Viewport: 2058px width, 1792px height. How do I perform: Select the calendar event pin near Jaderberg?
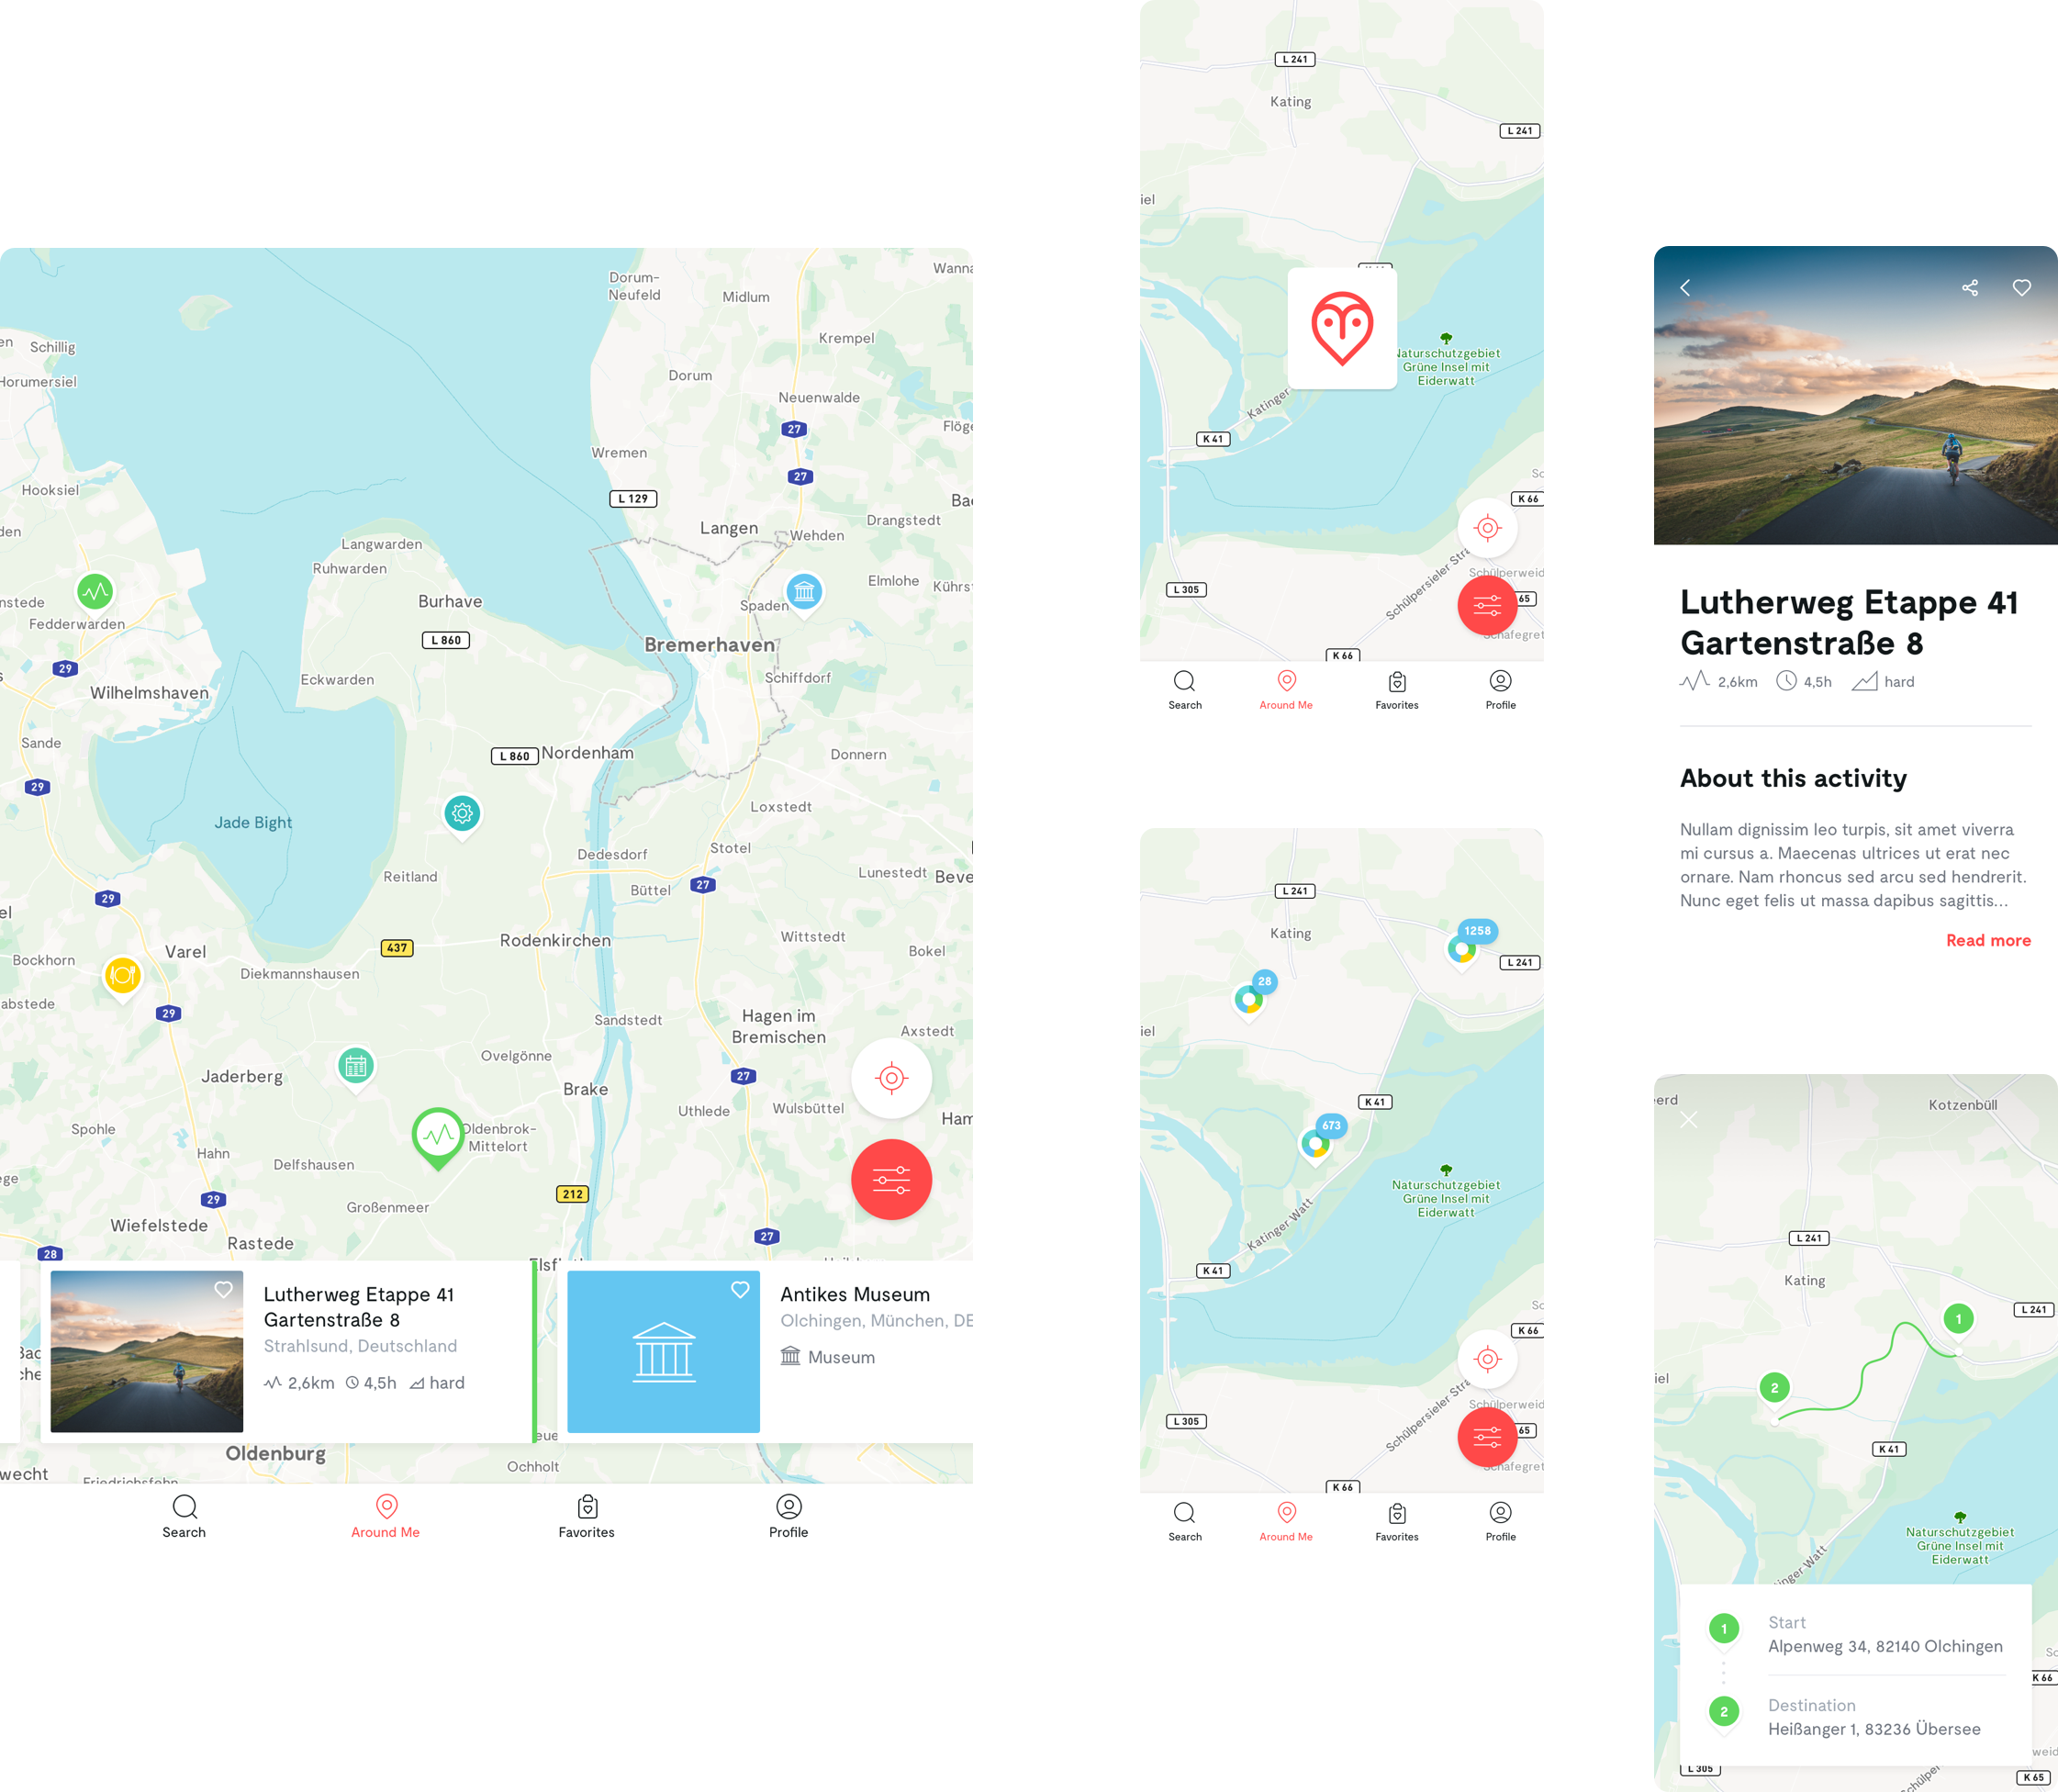pos(355,1066)
